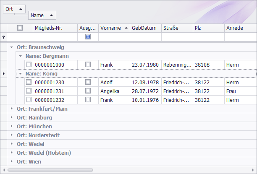Expand the Ort: Hamburg group
This screenshot has height=174, width=257.
[x=12, y=117]
